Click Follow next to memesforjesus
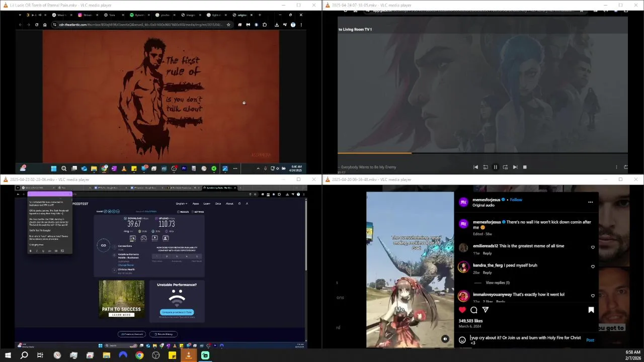The image size is (644, 362). (516, 200)
